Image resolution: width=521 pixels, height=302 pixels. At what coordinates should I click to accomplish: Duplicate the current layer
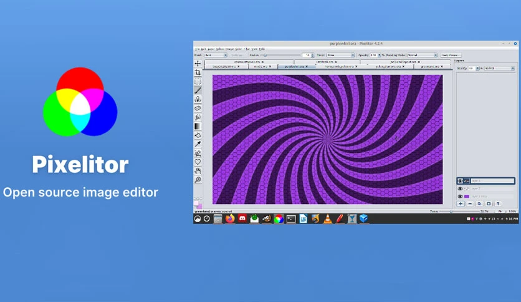tap(479, 204)
